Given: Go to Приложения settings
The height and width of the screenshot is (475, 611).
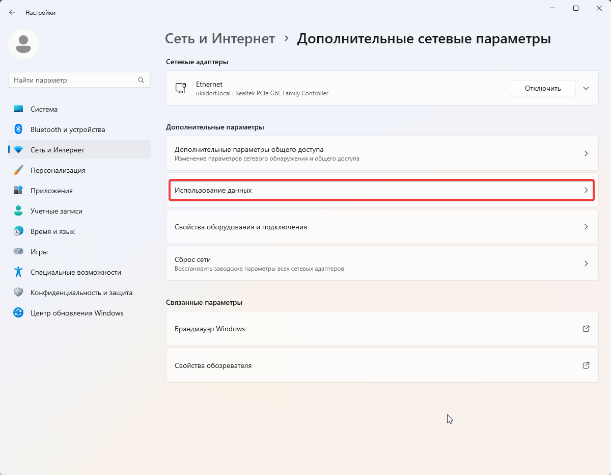Looking at the screenshot, I should point(79,191).
